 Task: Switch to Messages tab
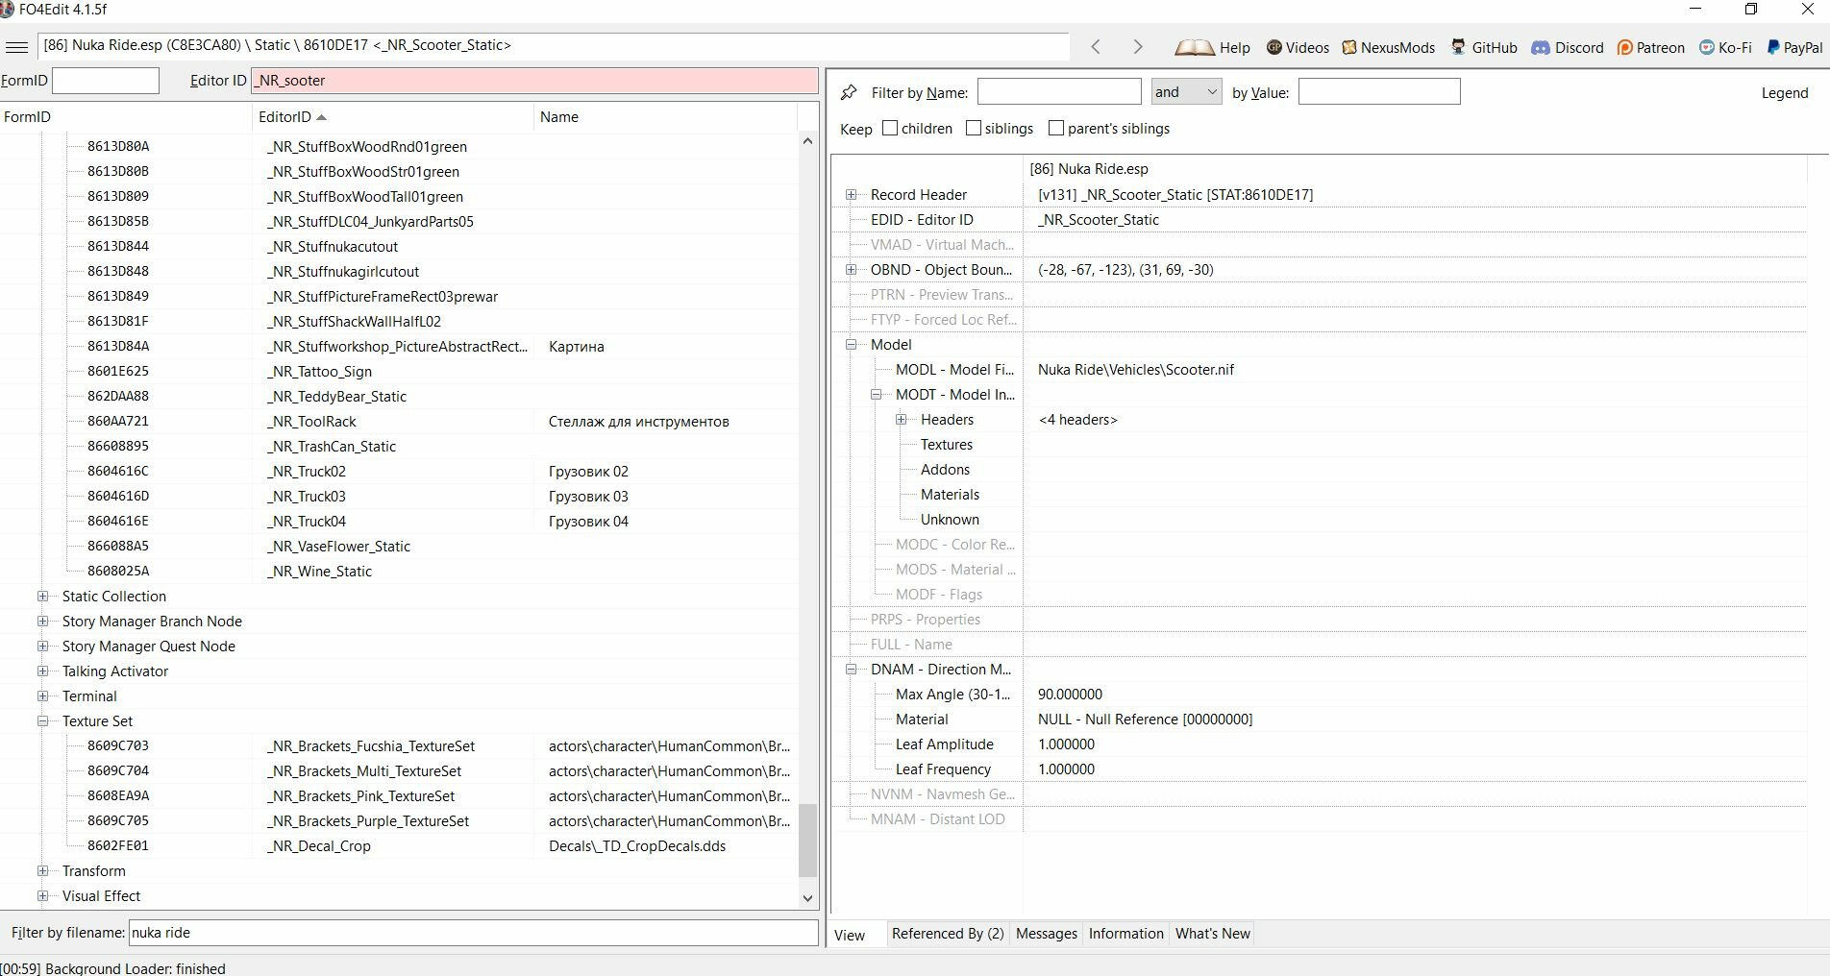(x=1046, y=934)
